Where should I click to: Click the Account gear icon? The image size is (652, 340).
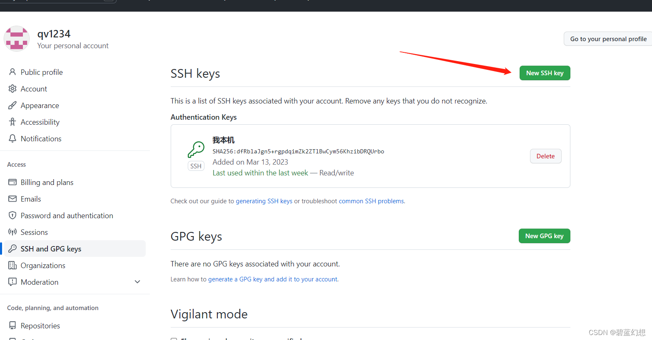click(12, 89)
